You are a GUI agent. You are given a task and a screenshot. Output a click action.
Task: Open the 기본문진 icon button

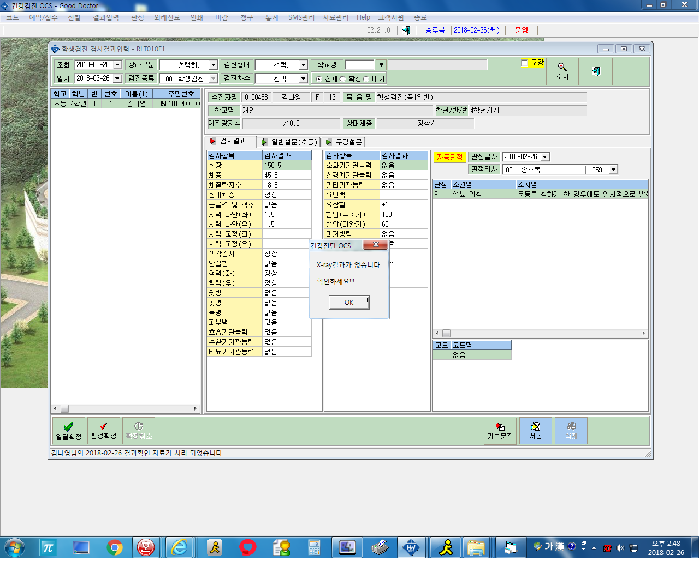pyautogui.click(x=500, y=431)
